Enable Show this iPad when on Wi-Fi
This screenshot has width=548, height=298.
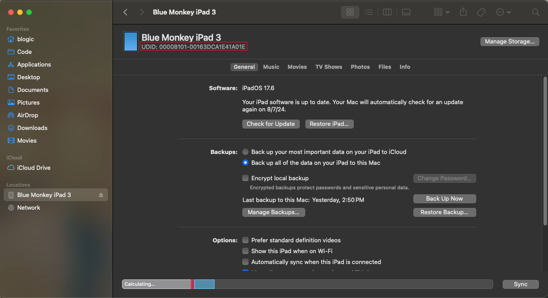tap(245, 251)
